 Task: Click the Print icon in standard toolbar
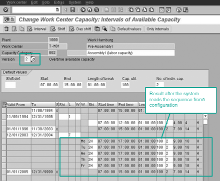point(106,10)
